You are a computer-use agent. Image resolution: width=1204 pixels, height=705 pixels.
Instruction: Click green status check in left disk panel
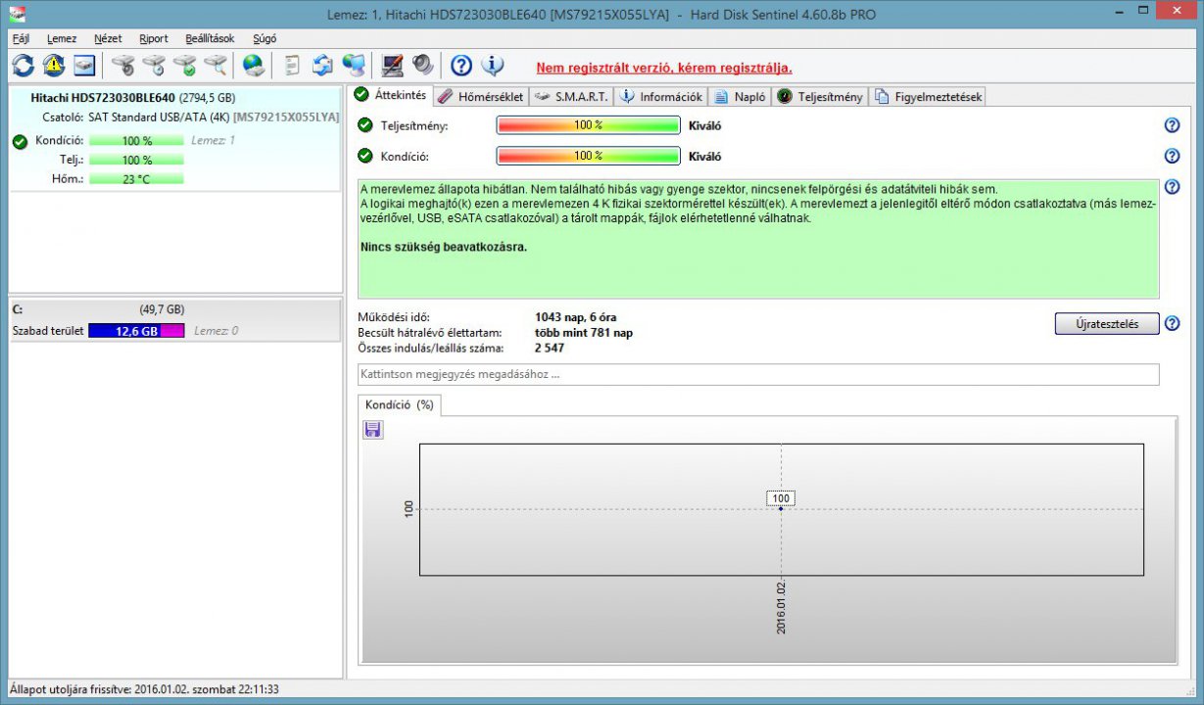pyautogui.click(x=20, y=141)
